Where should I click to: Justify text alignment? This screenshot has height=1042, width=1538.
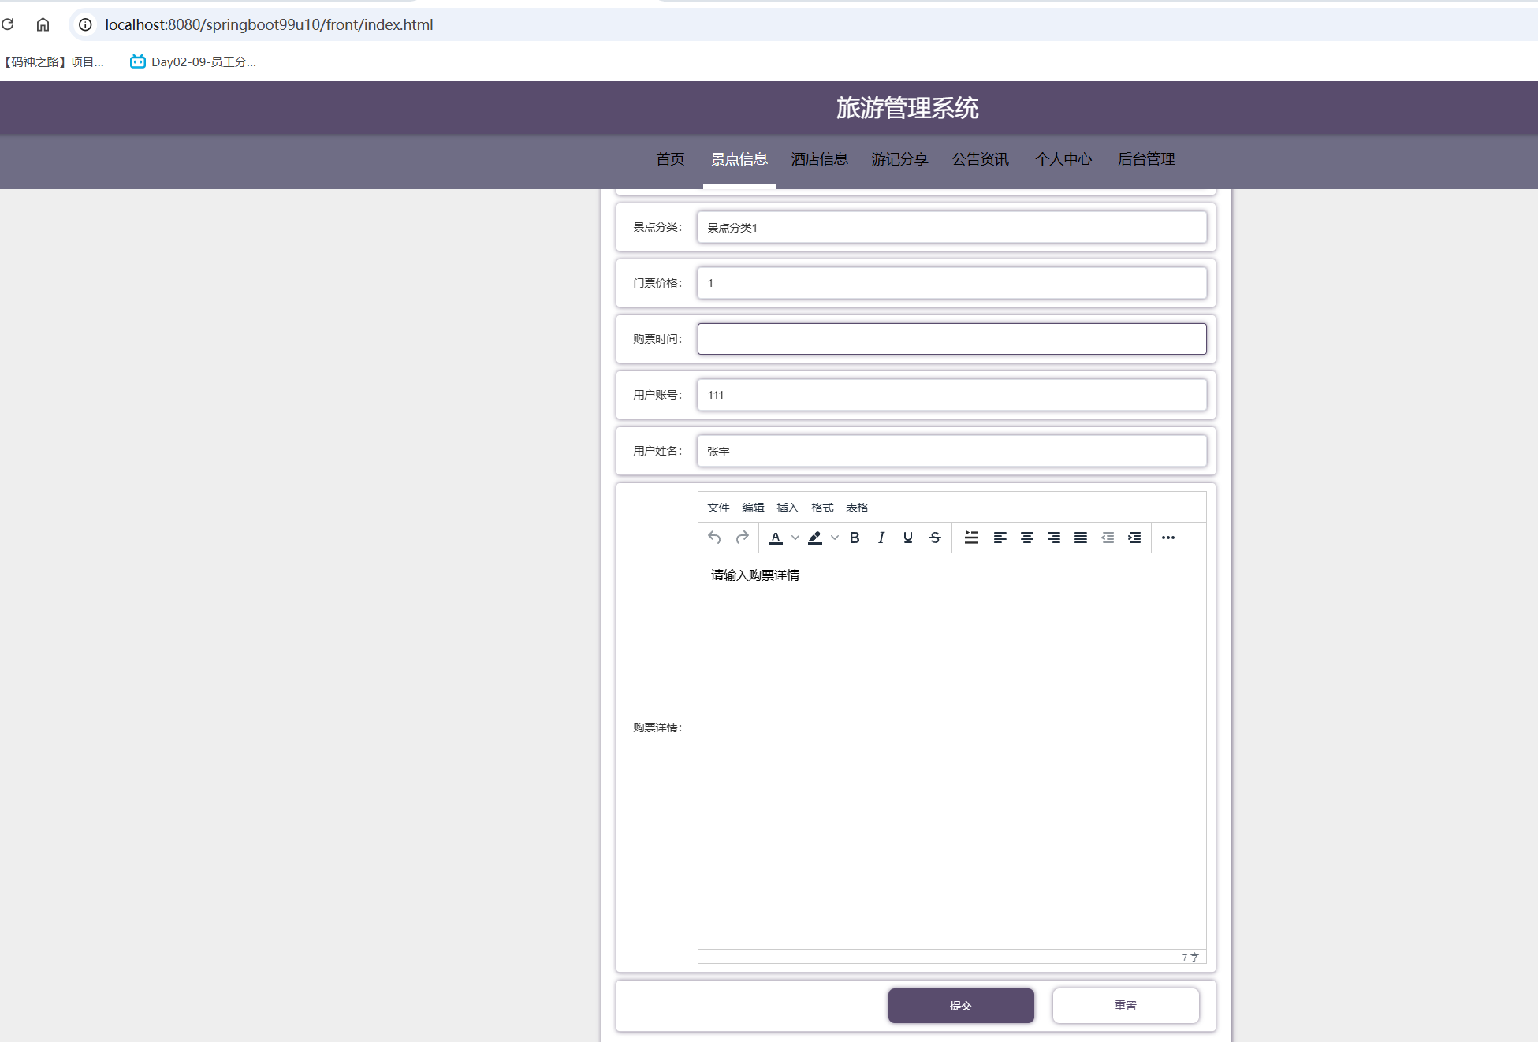tap(1081, 538)
